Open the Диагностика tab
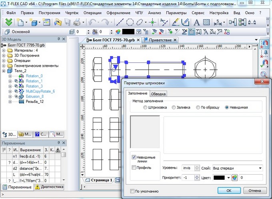 [x=49, y=187]
